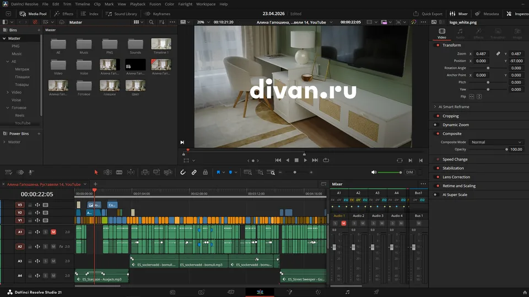The width and height of the screenshot is (529, 297).
Task: Collapse the AE bin folder
Action: click(8, 62)
